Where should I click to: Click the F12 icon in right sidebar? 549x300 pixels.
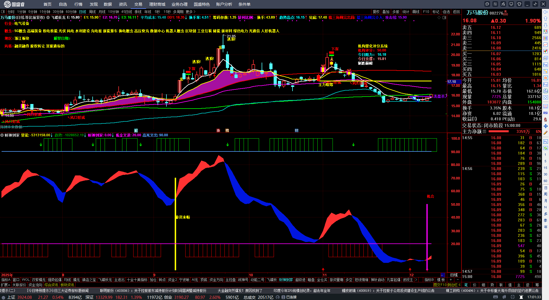(x=546, y=85)
